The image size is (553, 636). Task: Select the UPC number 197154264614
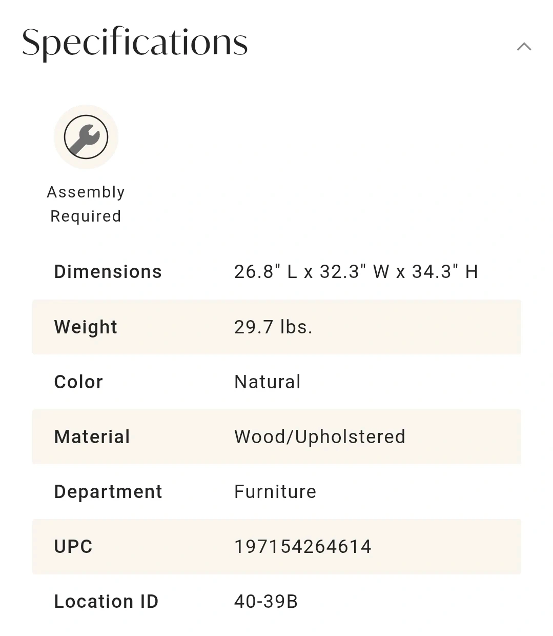point(303,547)
